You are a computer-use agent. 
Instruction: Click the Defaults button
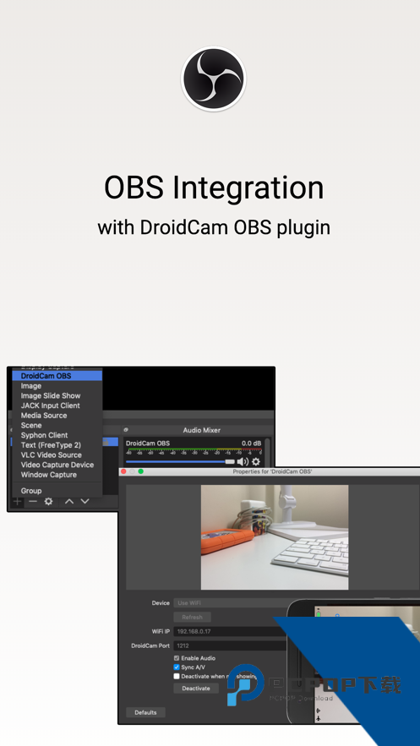[x=145, y=712]
